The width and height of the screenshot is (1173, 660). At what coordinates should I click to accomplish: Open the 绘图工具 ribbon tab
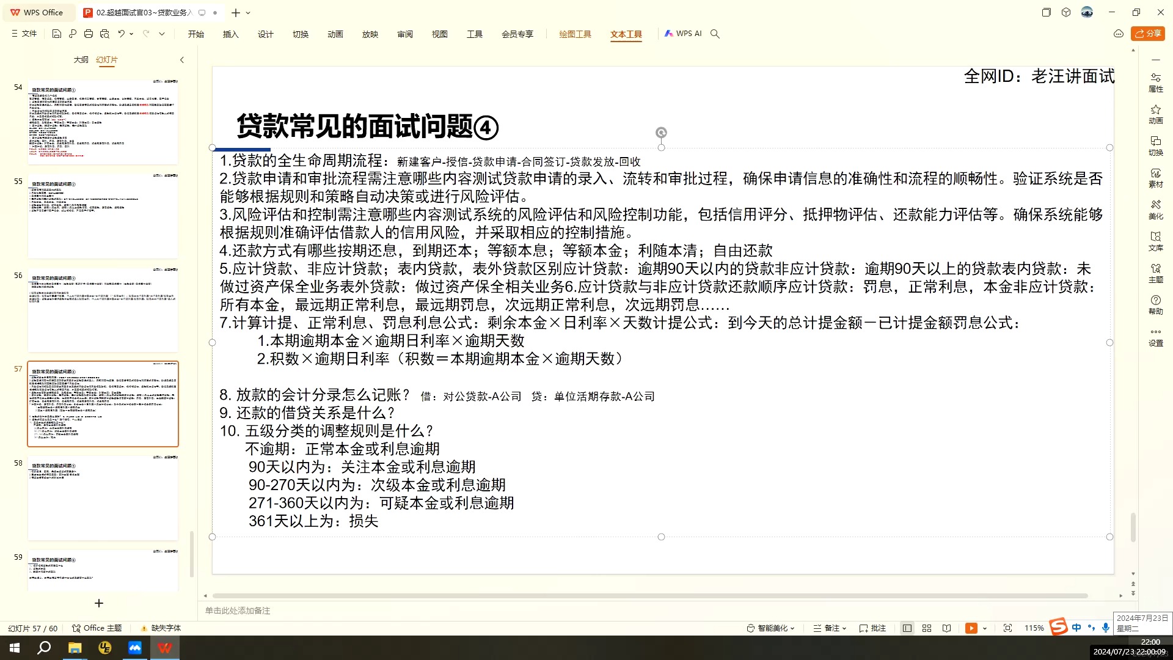(x=575, y=34)
